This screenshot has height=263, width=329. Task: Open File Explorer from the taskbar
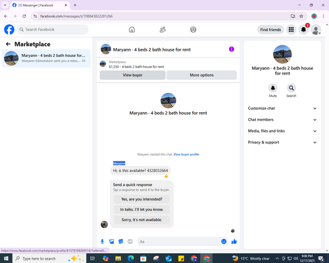(x=118, y=258)
